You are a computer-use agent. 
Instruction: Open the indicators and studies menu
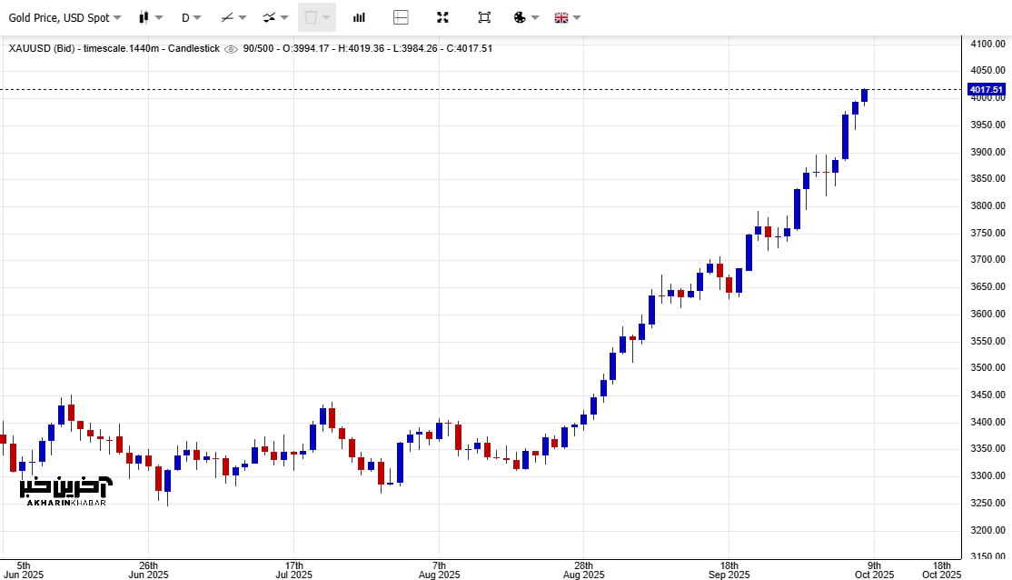click(275, 17)
